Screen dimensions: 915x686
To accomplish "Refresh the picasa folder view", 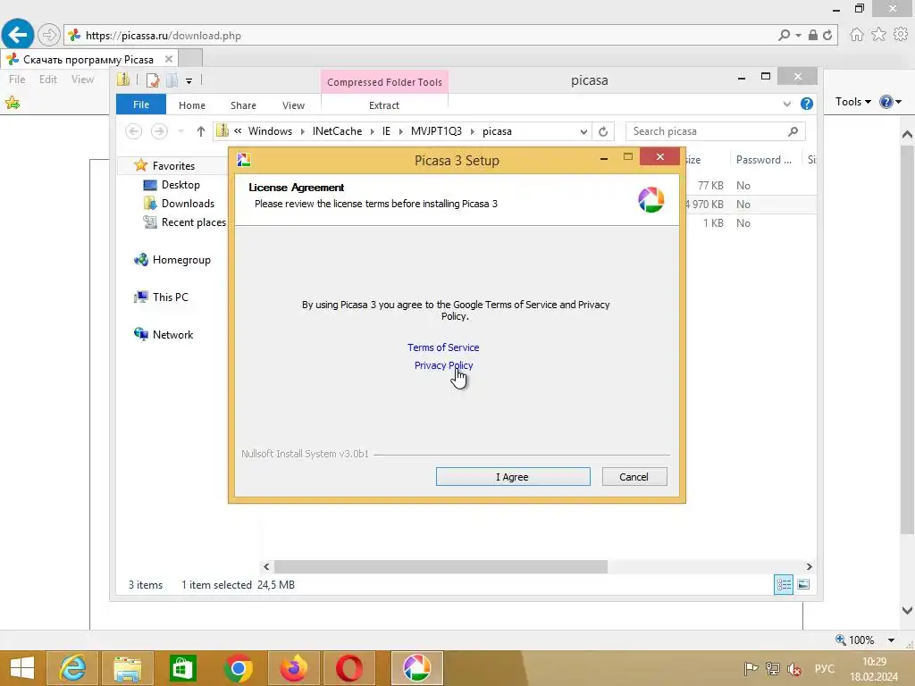I will click(x=603, y=132).
